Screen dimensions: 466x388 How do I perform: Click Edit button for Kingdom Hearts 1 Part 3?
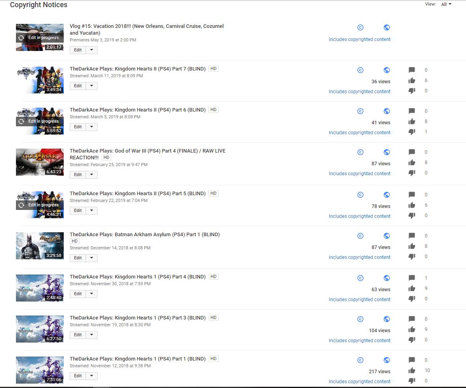coord(78,335)
